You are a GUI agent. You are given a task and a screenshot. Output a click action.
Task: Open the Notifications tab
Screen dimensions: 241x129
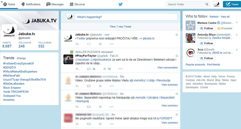point(31,4)
